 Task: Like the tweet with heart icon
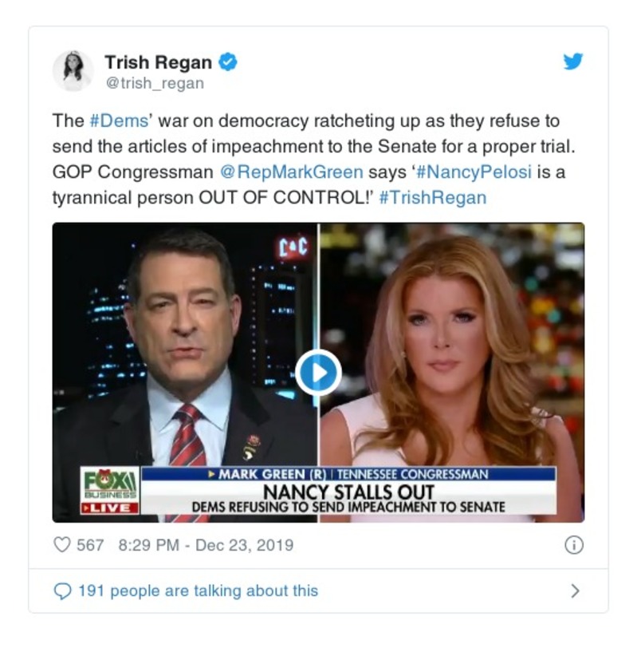tap(62, 545)
